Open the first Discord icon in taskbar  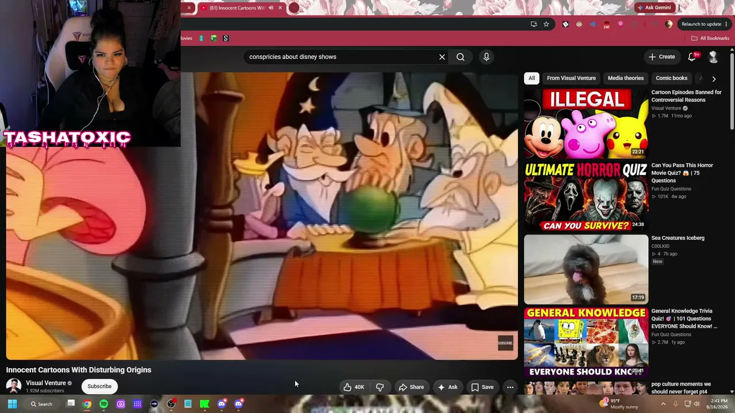(222, 404)
